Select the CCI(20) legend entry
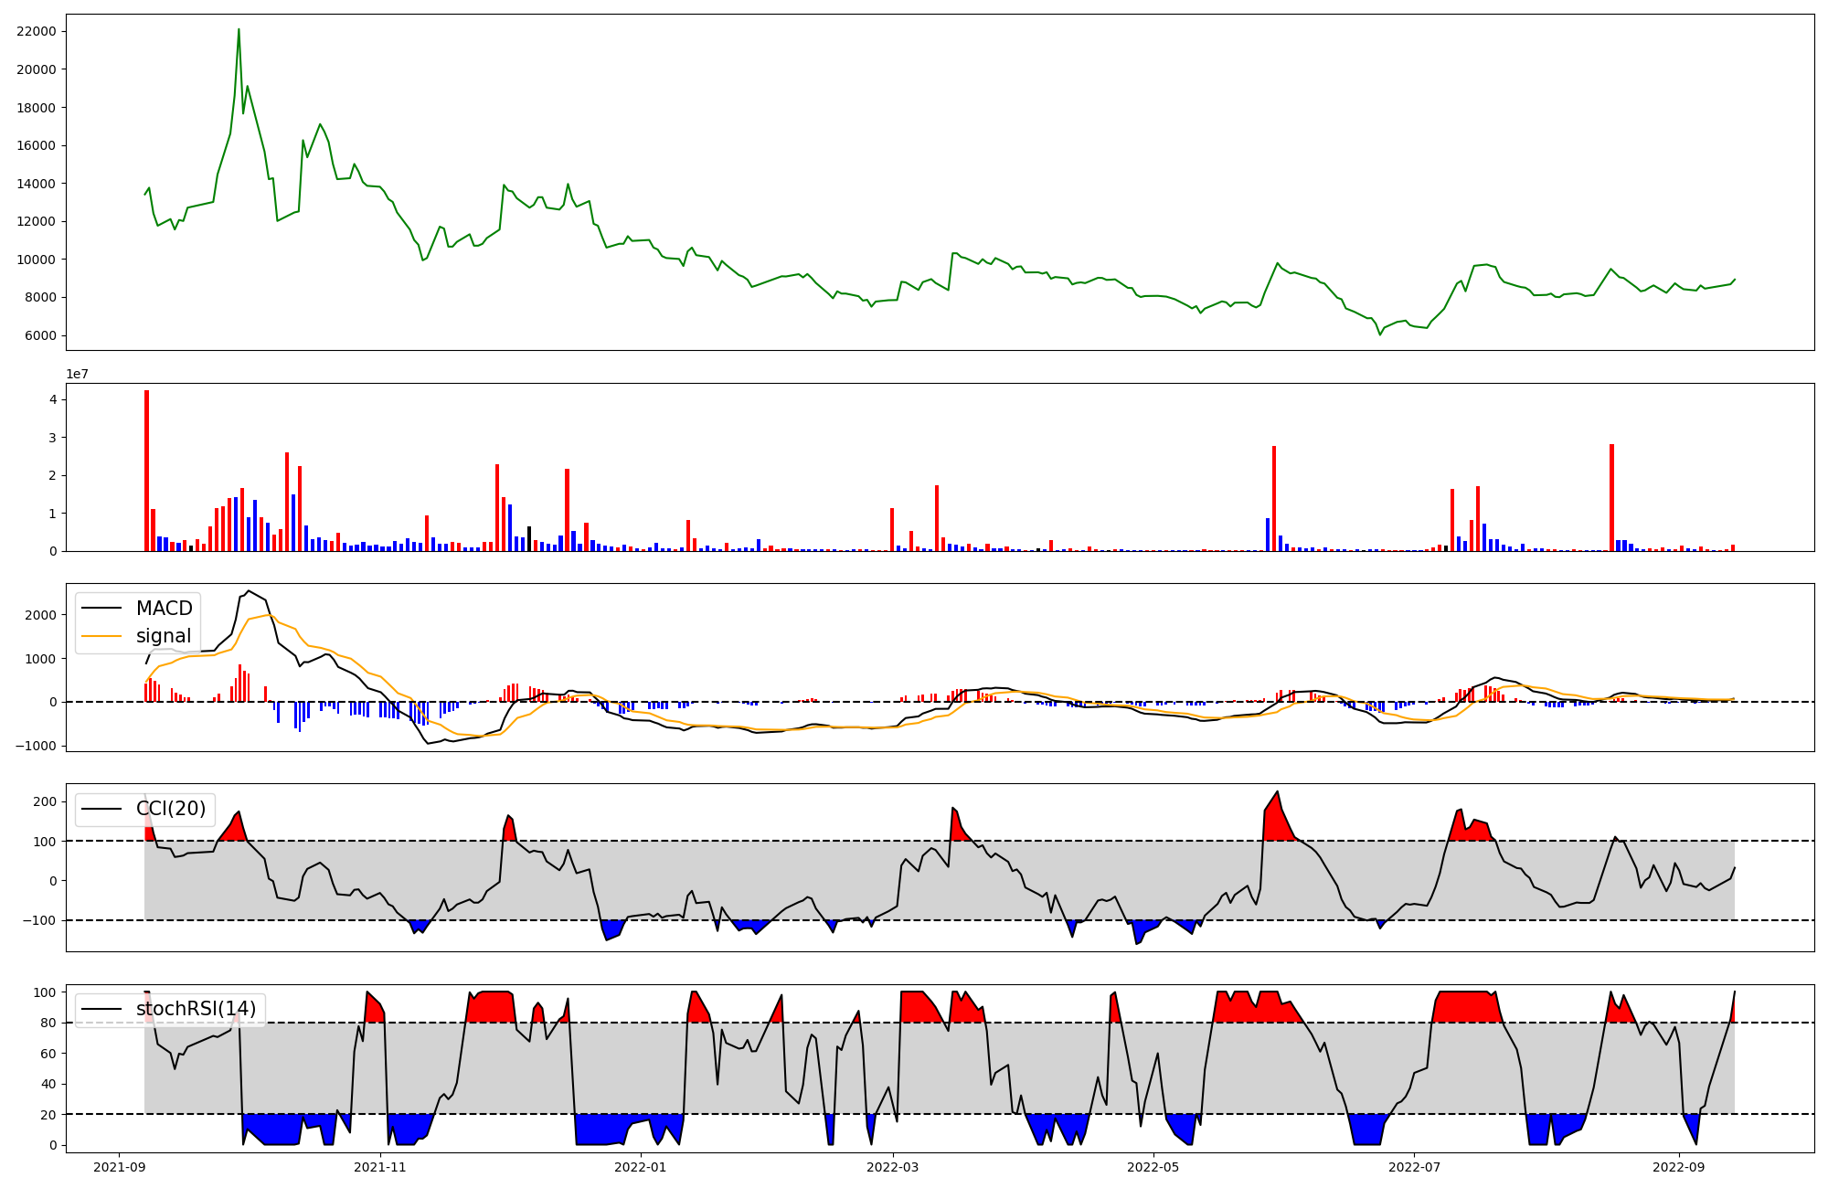Screen dimensions: 1828x1188 pos(170,809)
